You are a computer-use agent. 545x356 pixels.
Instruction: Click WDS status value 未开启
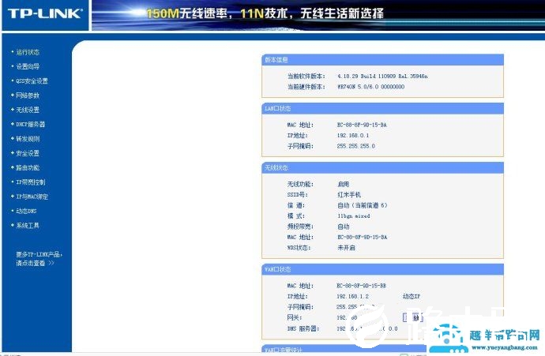tap(346, 248)
